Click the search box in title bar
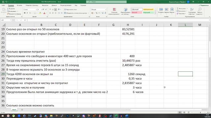Screen dimensions: 211x118 pyautogui.click(x=106, y=2)
